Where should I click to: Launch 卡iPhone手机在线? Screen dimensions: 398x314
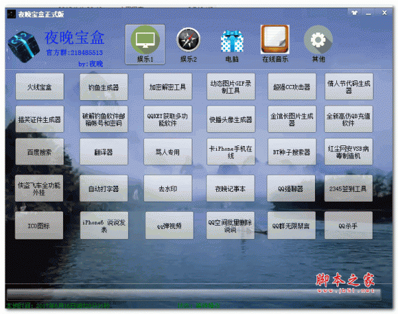click(x=231, y=152)
